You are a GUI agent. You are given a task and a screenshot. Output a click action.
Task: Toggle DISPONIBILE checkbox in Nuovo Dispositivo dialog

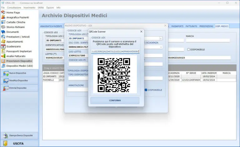146,90
